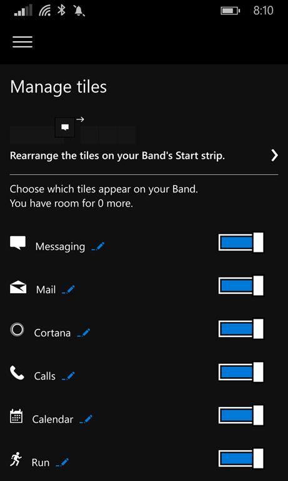Edit the Calendar tile with pencil icon

click(x=86, y=420)
